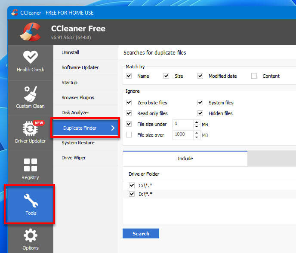The width and height of the screenshot is (296, 253).
Task: Select the C:\*.* row text
Action: (x=145, y=186)
